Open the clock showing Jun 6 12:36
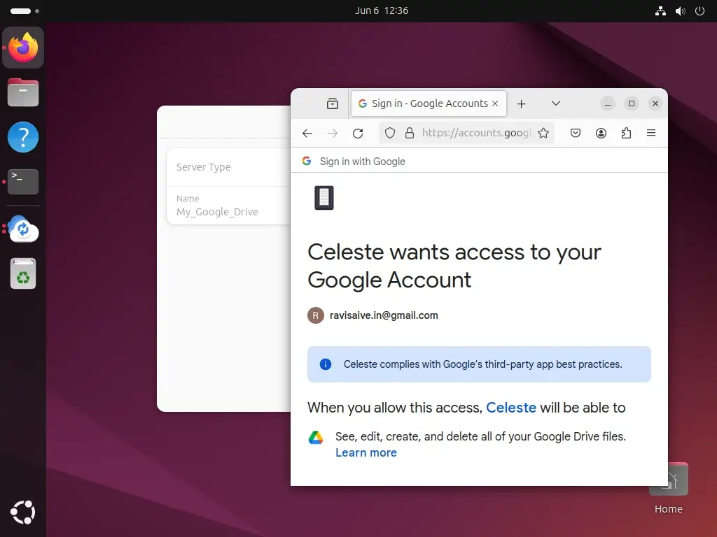This screenshot has height=537, width=717. coord(382,10)
